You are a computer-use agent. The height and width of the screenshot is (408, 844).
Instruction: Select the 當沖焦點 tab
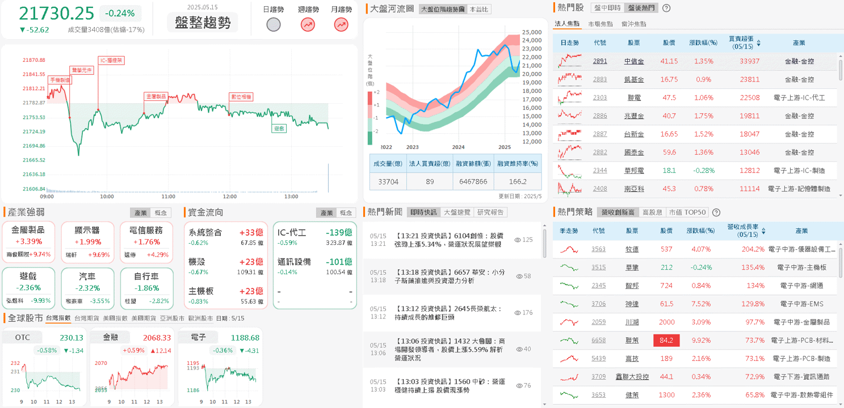pyautogui.click(x=633, y=24)
